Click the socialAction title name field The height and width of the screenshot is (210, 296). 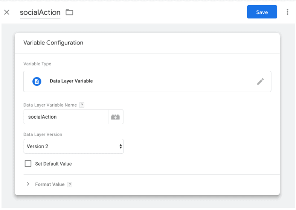[40, 12]
